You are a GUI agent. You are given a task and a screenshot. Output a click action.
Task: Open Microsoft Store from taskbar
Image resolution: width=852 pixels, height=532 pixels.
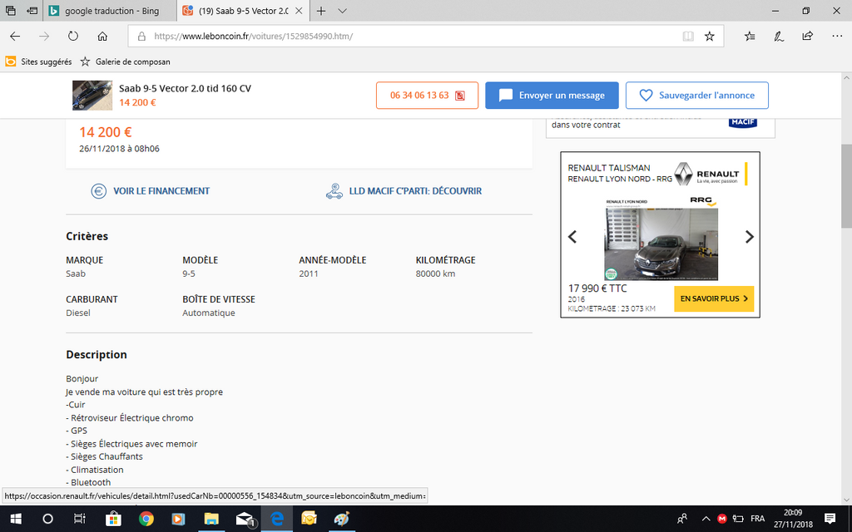[x=113, y=519]
